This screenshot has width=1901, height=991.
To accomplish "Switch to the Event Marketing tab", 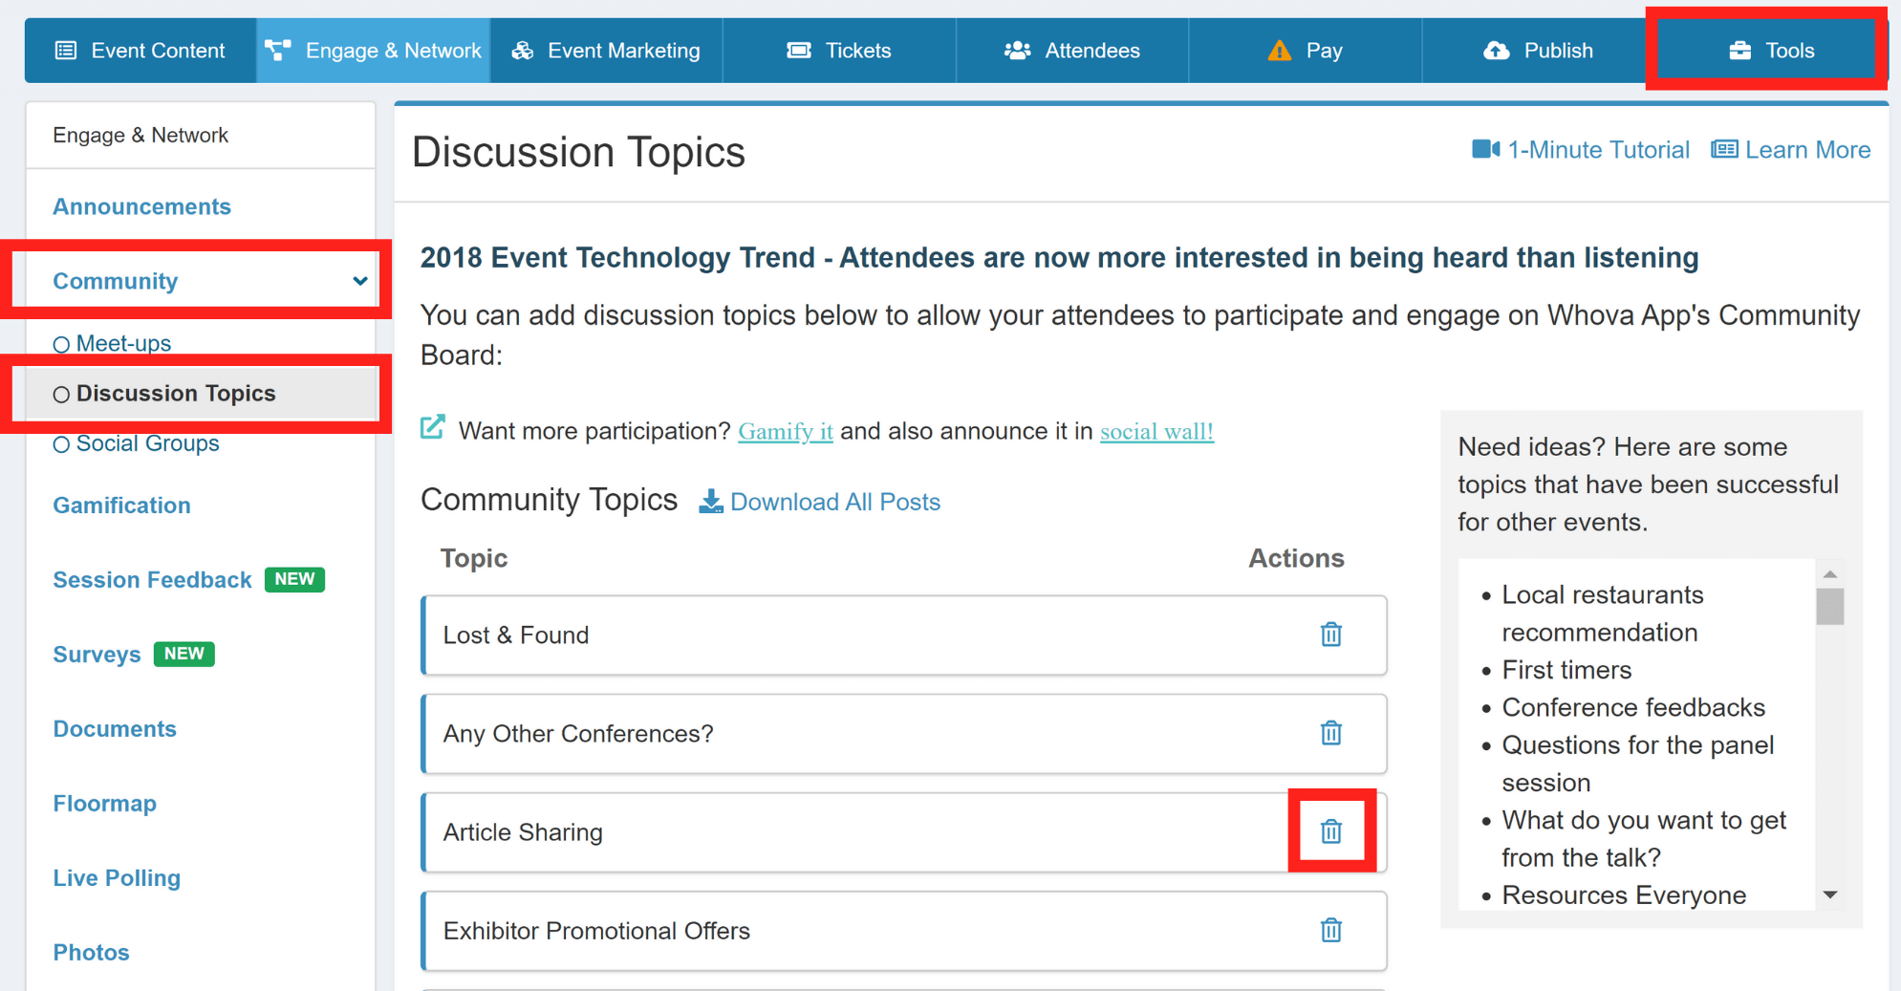I will (606, 51).
